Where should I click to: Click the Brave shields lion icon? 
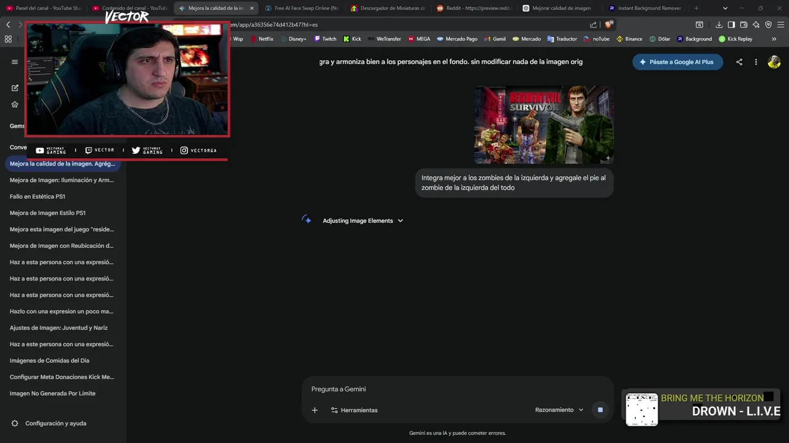pos(608,25)
